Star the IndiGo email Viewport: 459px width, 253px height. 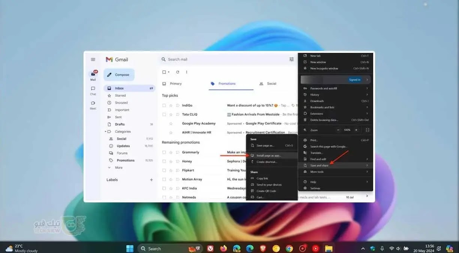click(171, 105)
